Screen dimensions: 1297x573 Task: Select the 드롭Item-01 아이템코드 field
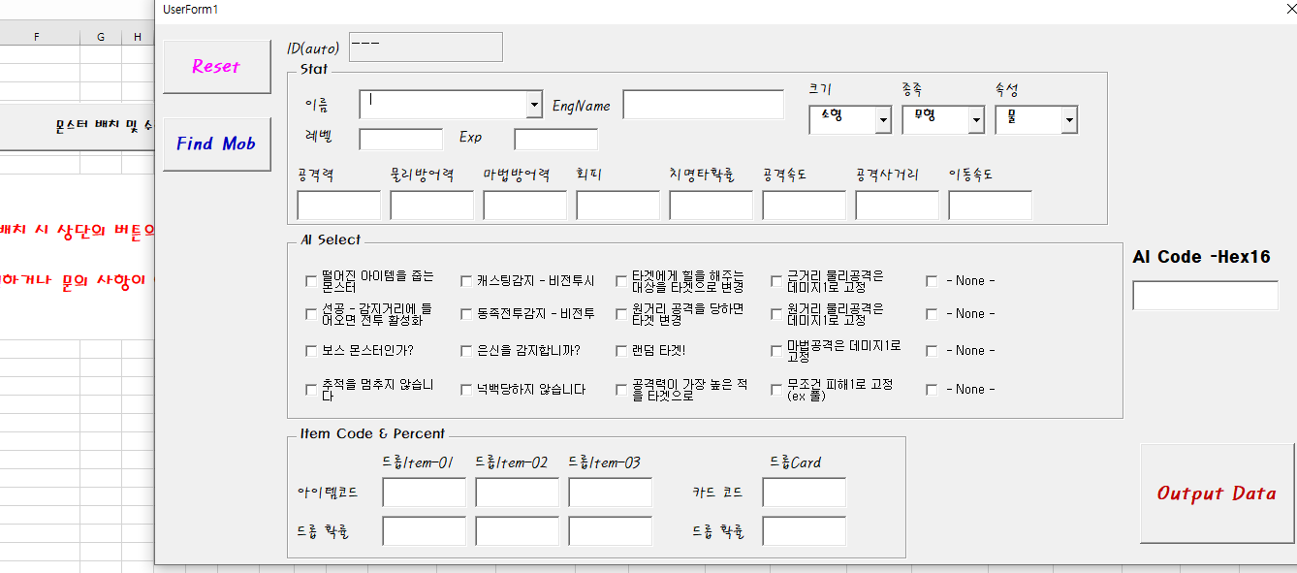(424, 493)
